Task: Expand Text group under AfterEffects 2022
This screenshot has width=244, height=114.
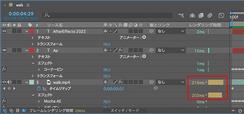Action: (x=32, y=38)
